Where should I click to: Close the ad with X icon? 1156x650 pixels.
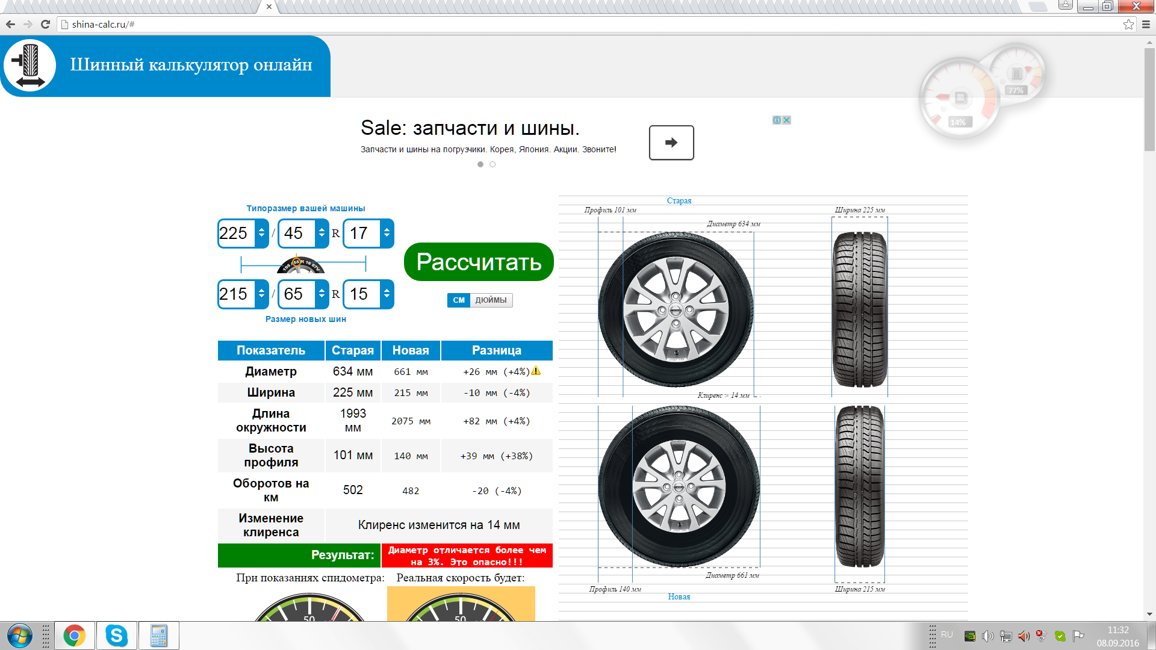point(786,120)
